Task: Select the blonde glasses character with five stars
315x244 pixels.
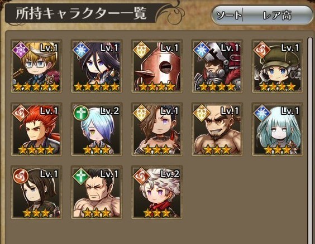Action: pyautogui.click(x=36, y=66)
